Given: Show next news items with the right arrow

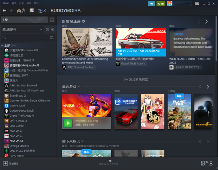Looking at the screenshot, I should coord(206,21).
